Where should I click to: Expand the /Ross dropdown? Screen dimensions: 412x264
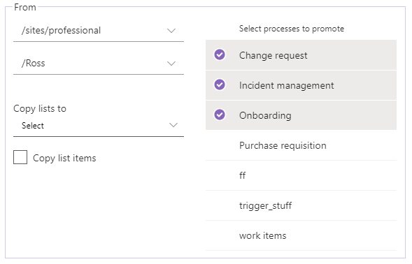[99, 64]
